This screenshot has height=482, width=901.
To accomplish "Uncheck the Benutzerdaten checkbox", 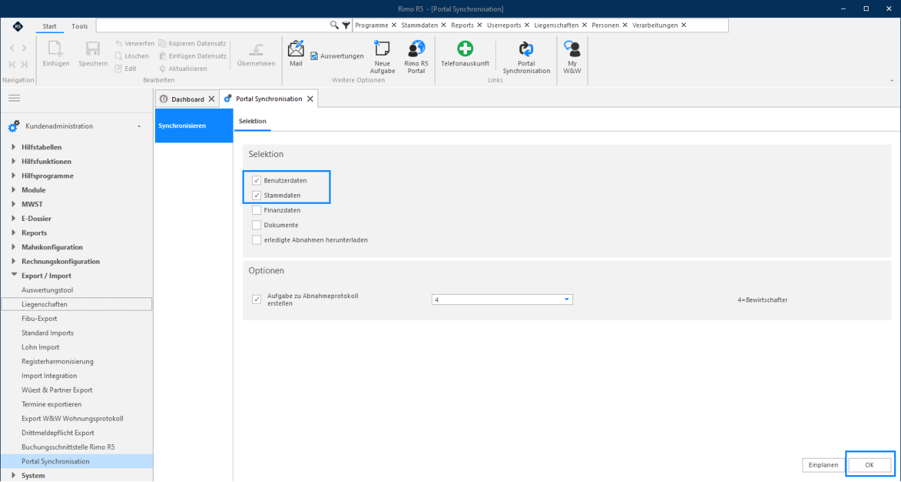I will 256,180.
